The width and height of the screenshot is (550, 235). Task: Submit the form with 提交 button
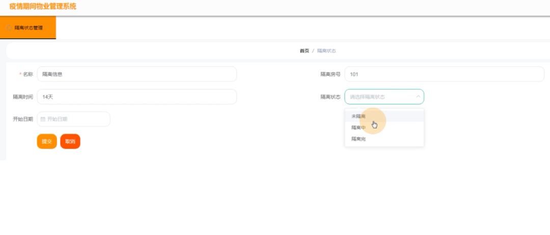(47, 141)
